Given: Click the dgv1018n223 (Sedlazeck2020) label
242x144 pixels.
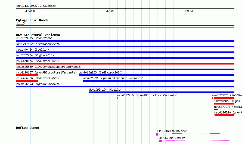Looking at the screenshot, I should pos(101,72).
